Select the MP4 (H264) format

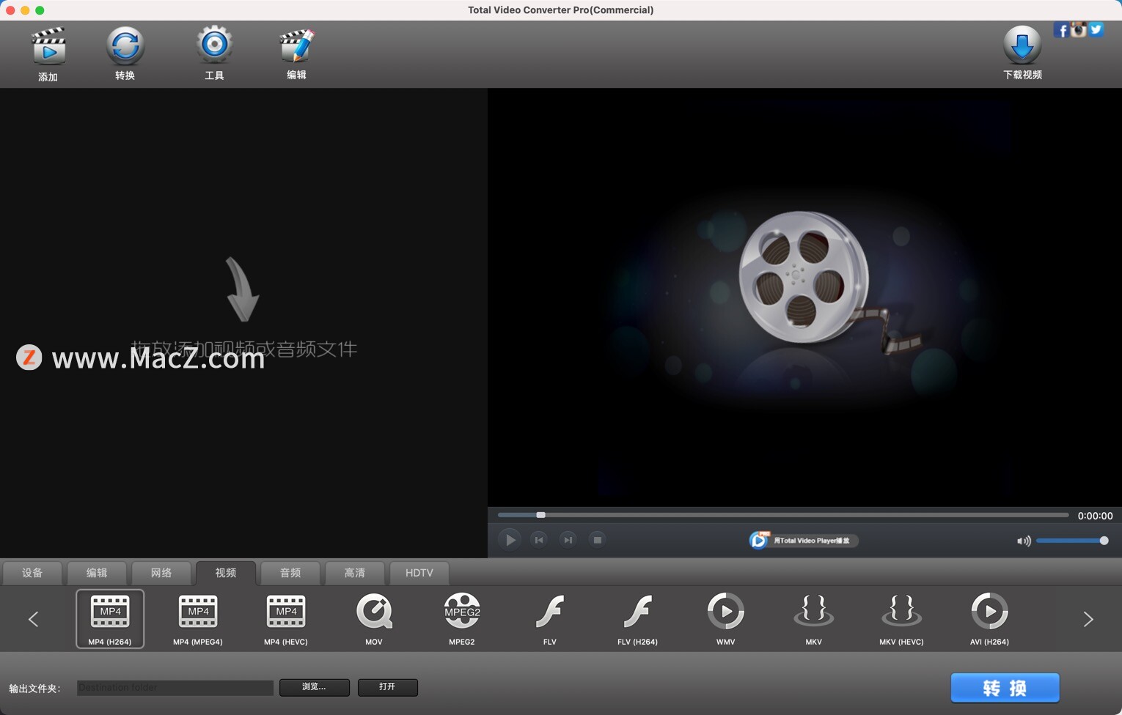pyautogui.click(x=110, y=620)
